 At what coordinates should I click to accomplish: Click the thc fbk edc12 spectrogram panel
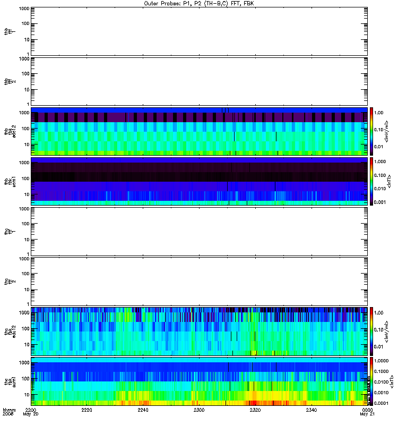coord(199,331)
